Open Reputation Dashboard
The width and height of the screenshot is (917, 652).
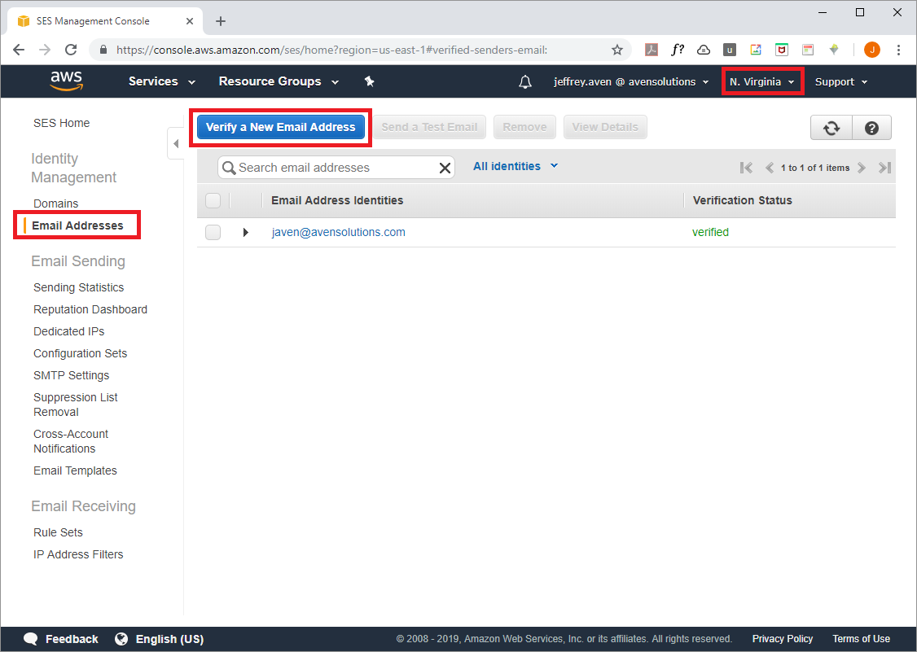(x=90, y=309)
